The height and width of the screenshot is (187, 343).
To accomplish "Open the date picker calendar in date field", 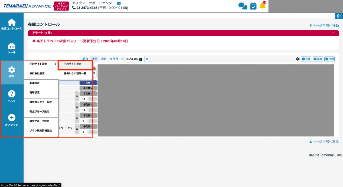I will click(141, 59).
